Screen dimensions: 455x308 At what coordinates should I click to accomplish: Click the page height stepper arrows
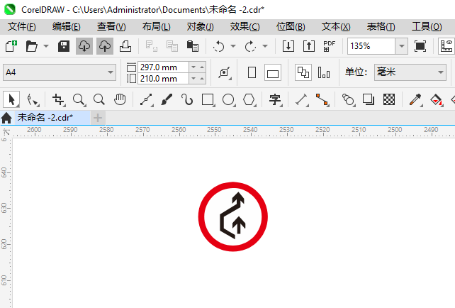click(x=197, y=79)
